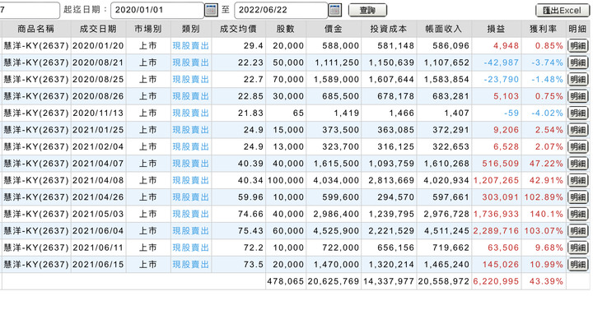The image size is (593, 310).
Task: Click 現股賣出 link on 2020/11/13 row
Action: point(190,113)
